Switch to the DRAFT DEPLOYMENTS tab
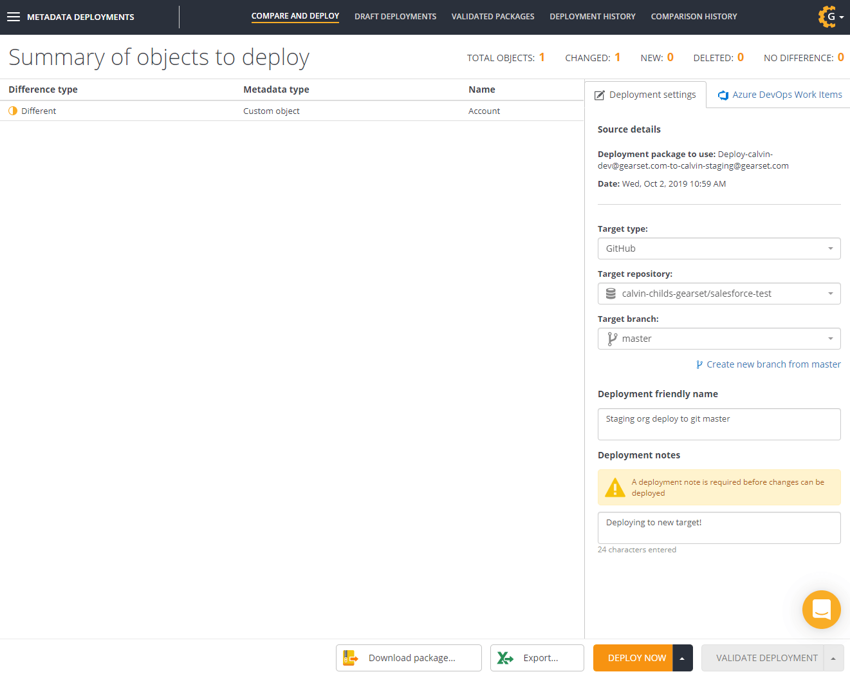Viewport: 850px width, 674px height. click(395, 16)
